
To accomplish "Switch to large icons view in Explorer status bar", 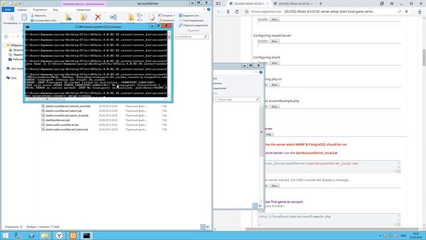I will pyautogui.click(x=208, y=227).
